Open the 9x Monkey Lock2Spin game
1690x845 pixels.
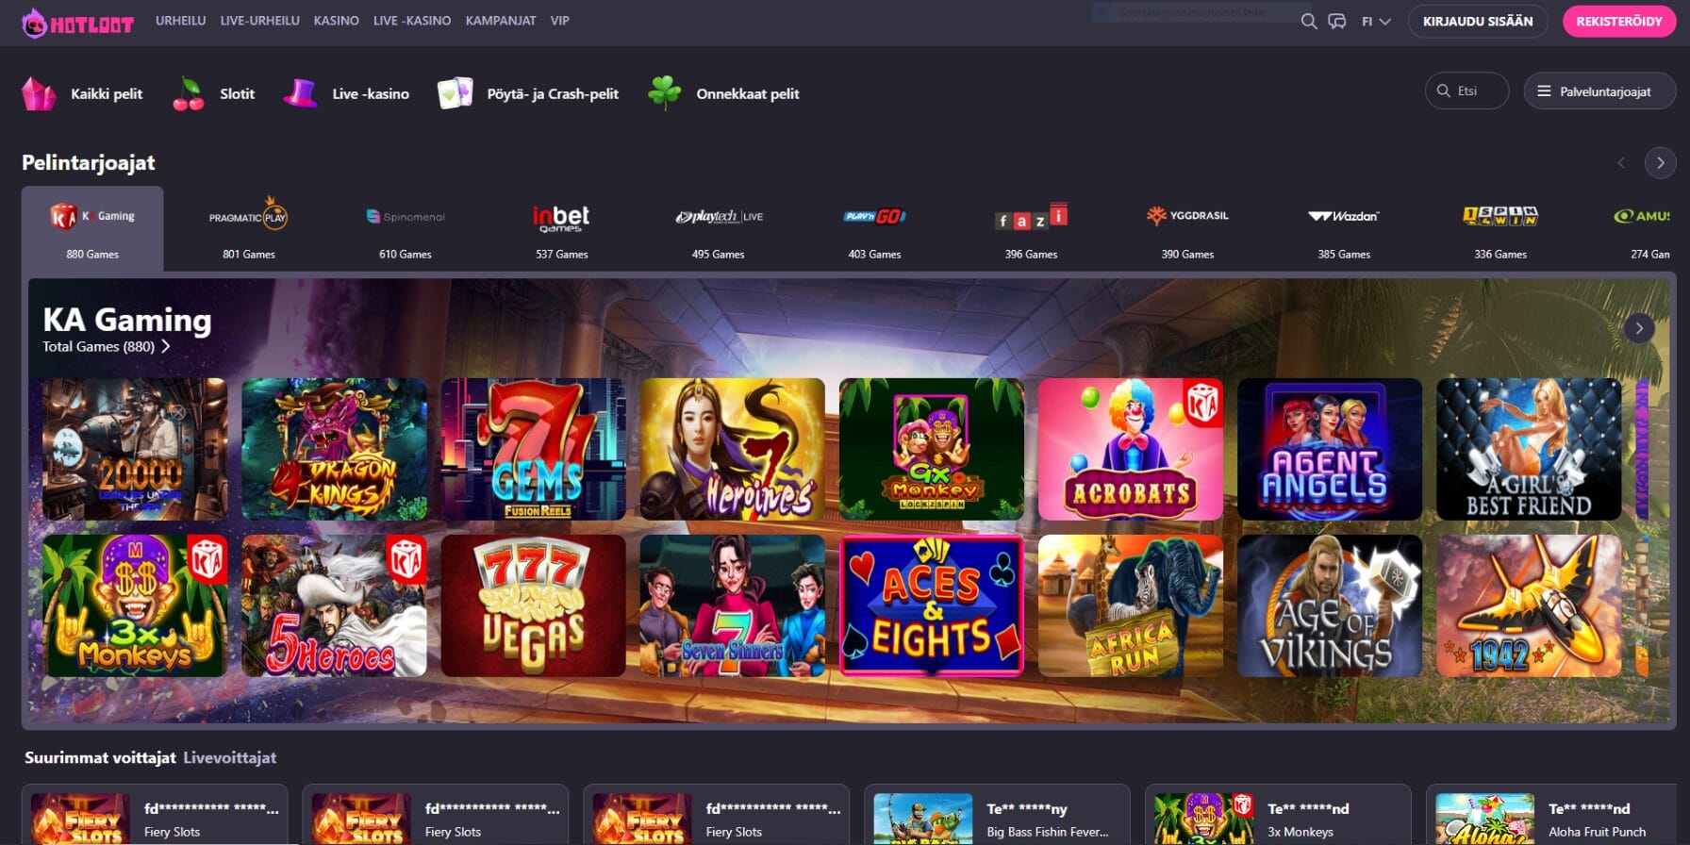[932, 449]
